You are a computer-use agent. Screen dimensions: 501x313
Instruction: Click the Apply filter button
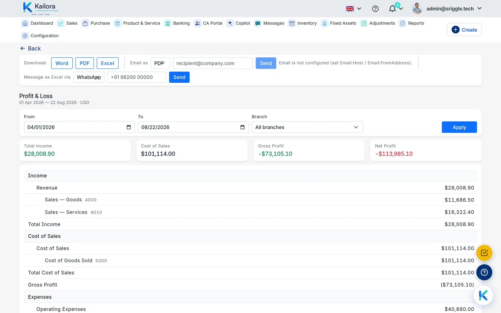click(459, 127)
